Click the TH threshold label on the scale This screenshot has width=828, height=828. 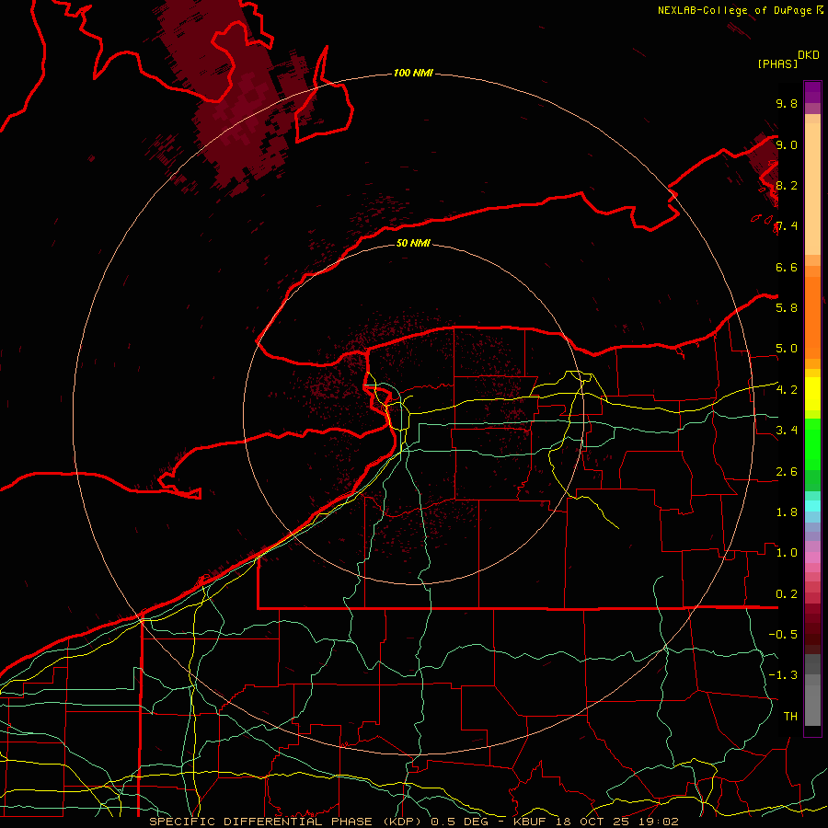pos(790,717)
